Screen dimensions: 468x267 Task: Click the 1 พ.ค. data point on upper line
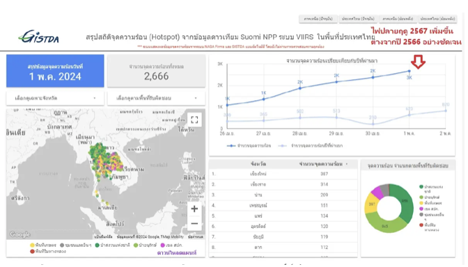pos(409,71)
